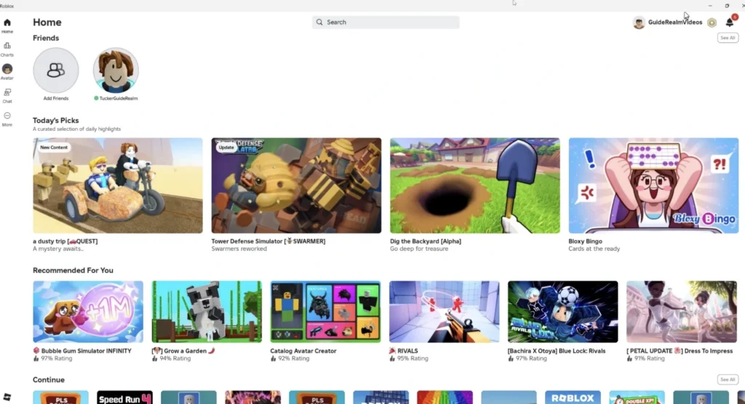Screen dimensions: 745x404
Task: Click See All next to Friends
Action: tap(728, 38)
